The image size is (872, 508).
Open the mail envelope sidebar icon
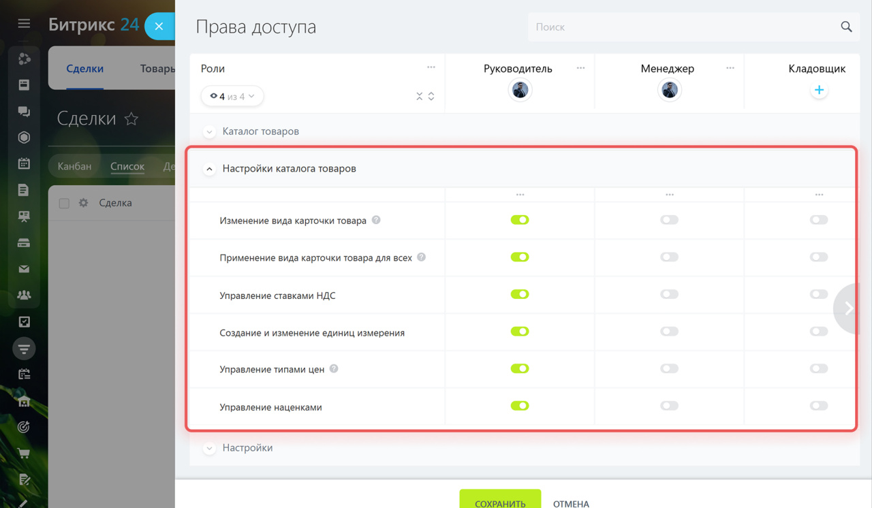pos(24,269)
